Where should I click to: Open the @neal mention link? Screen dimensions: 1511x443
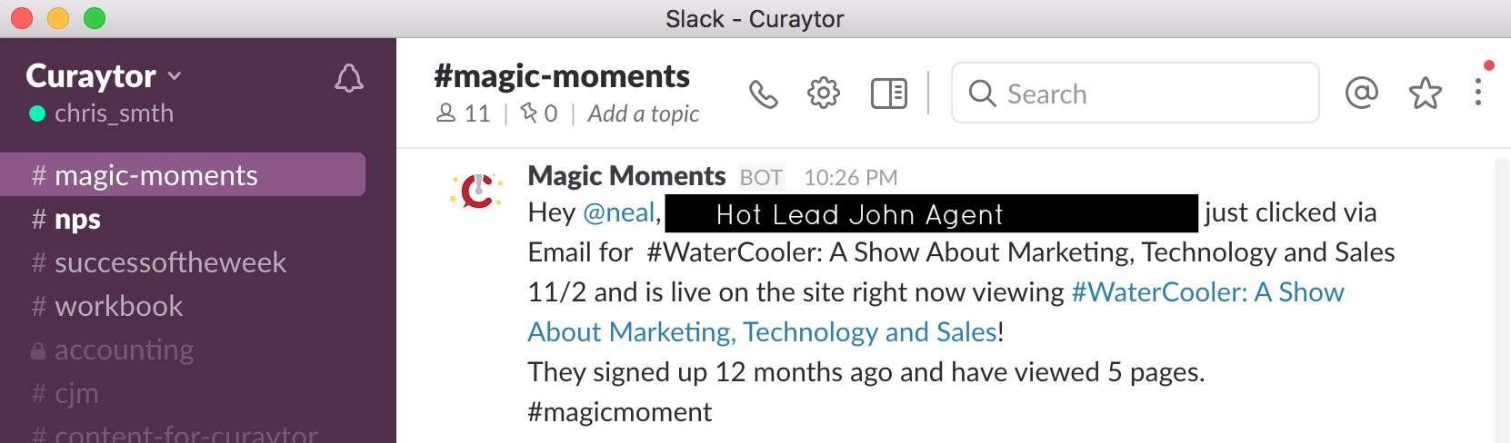point(618,212)
